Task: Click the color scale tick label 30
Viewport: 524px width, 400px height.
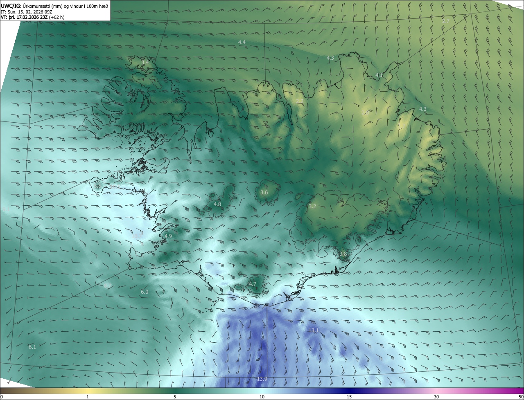Action: [x=436, y=397]
